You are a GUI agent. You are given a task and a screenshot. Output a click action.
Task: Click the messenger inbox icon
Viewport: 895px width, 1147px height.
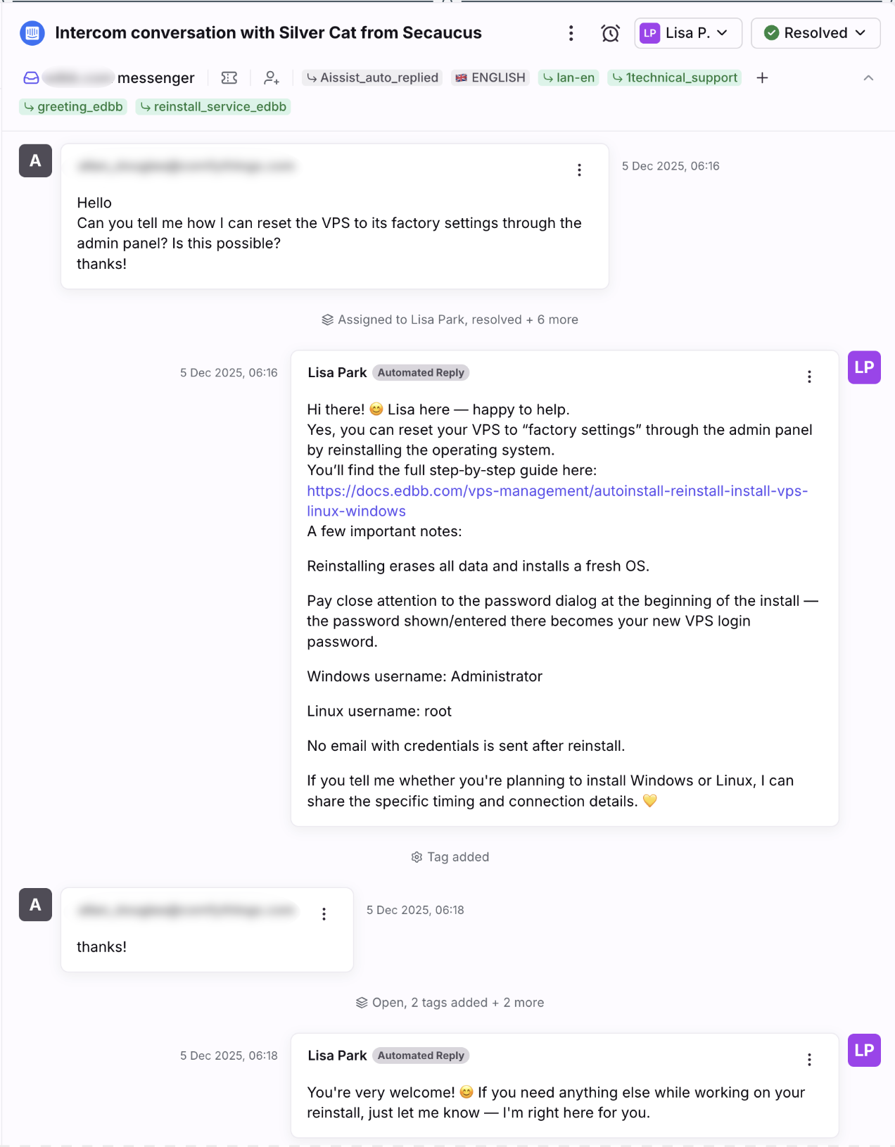32,78
